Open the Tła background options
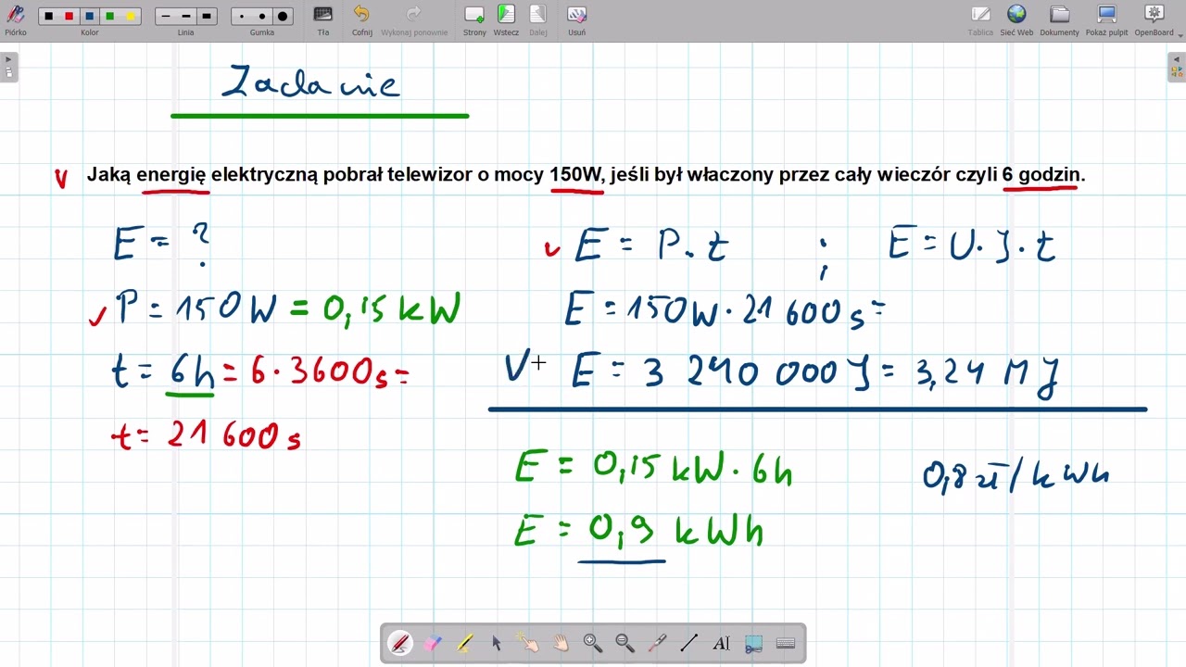The height and width of the screenshot is (667, 1186). pyautogui.click(x=323, y=19)
